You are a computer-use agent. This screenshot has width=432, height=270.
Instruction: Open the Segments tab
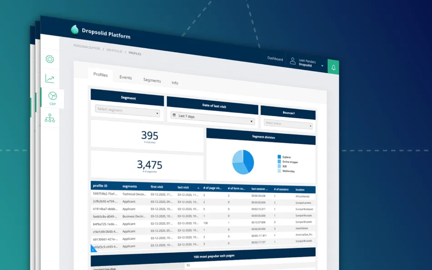click(152, 80)
